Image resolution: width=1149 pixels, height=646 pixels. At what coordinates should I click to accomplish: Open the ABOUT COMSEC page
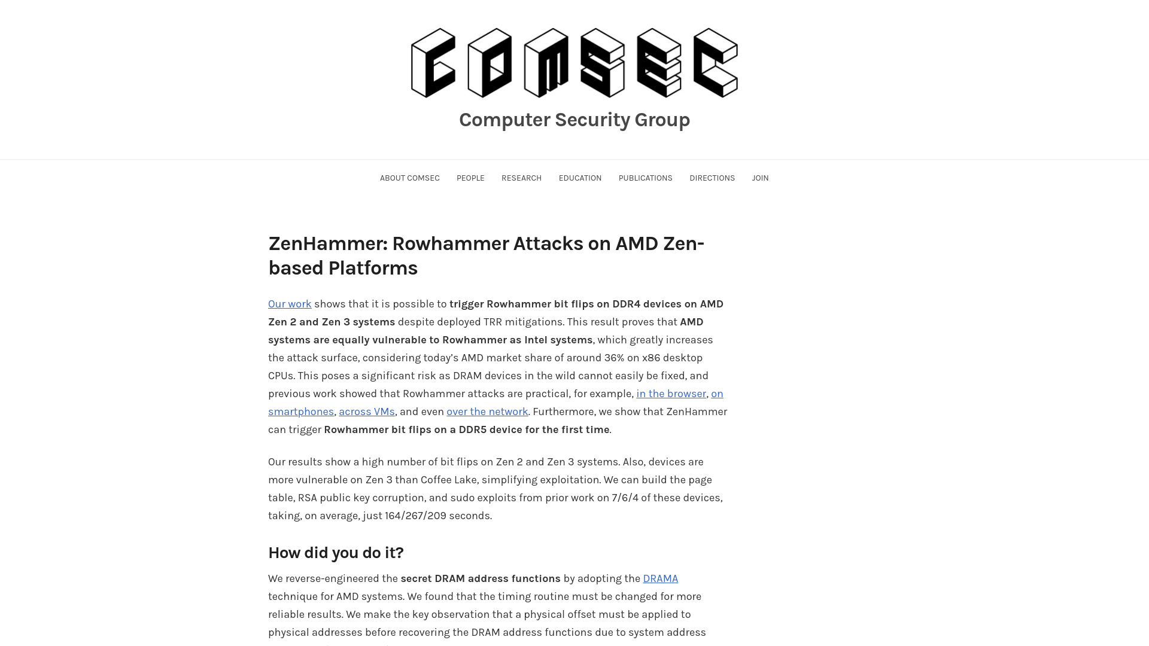coord(409,178)
